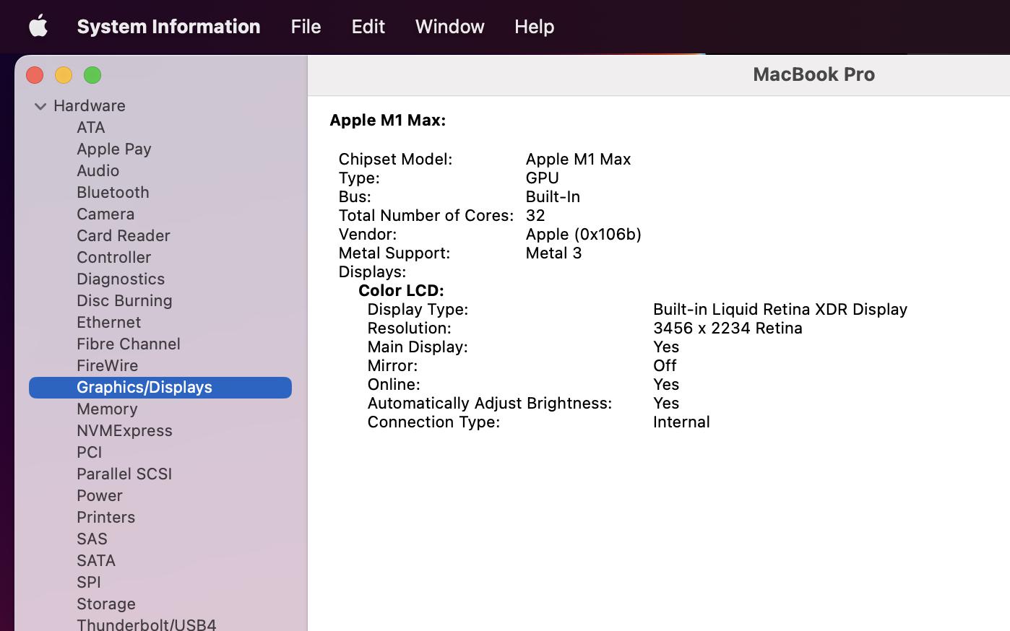This screenshot has height=631, width=1010.
Task: Click the 'Displays:' label
Action: click(372, 271)
